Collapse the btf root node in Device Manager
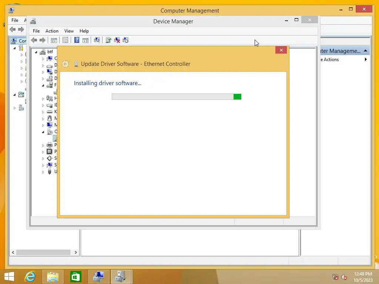The width and height of the screenshot is (379, 284). 36,52
